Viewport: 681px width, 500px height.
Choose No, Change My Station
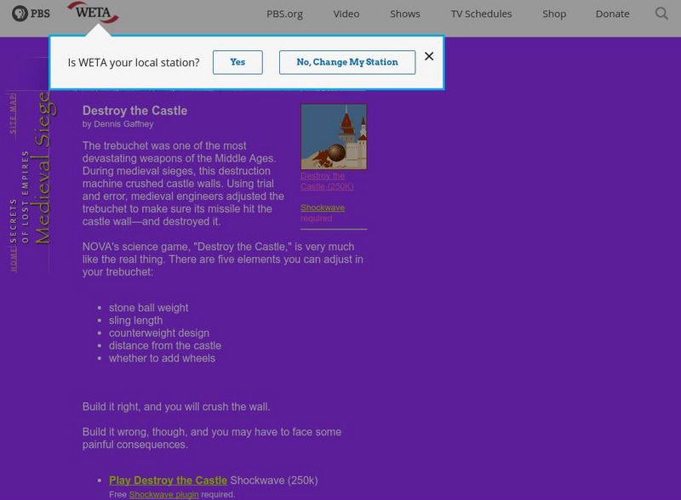pyautogui.click(x=347, y=62)
